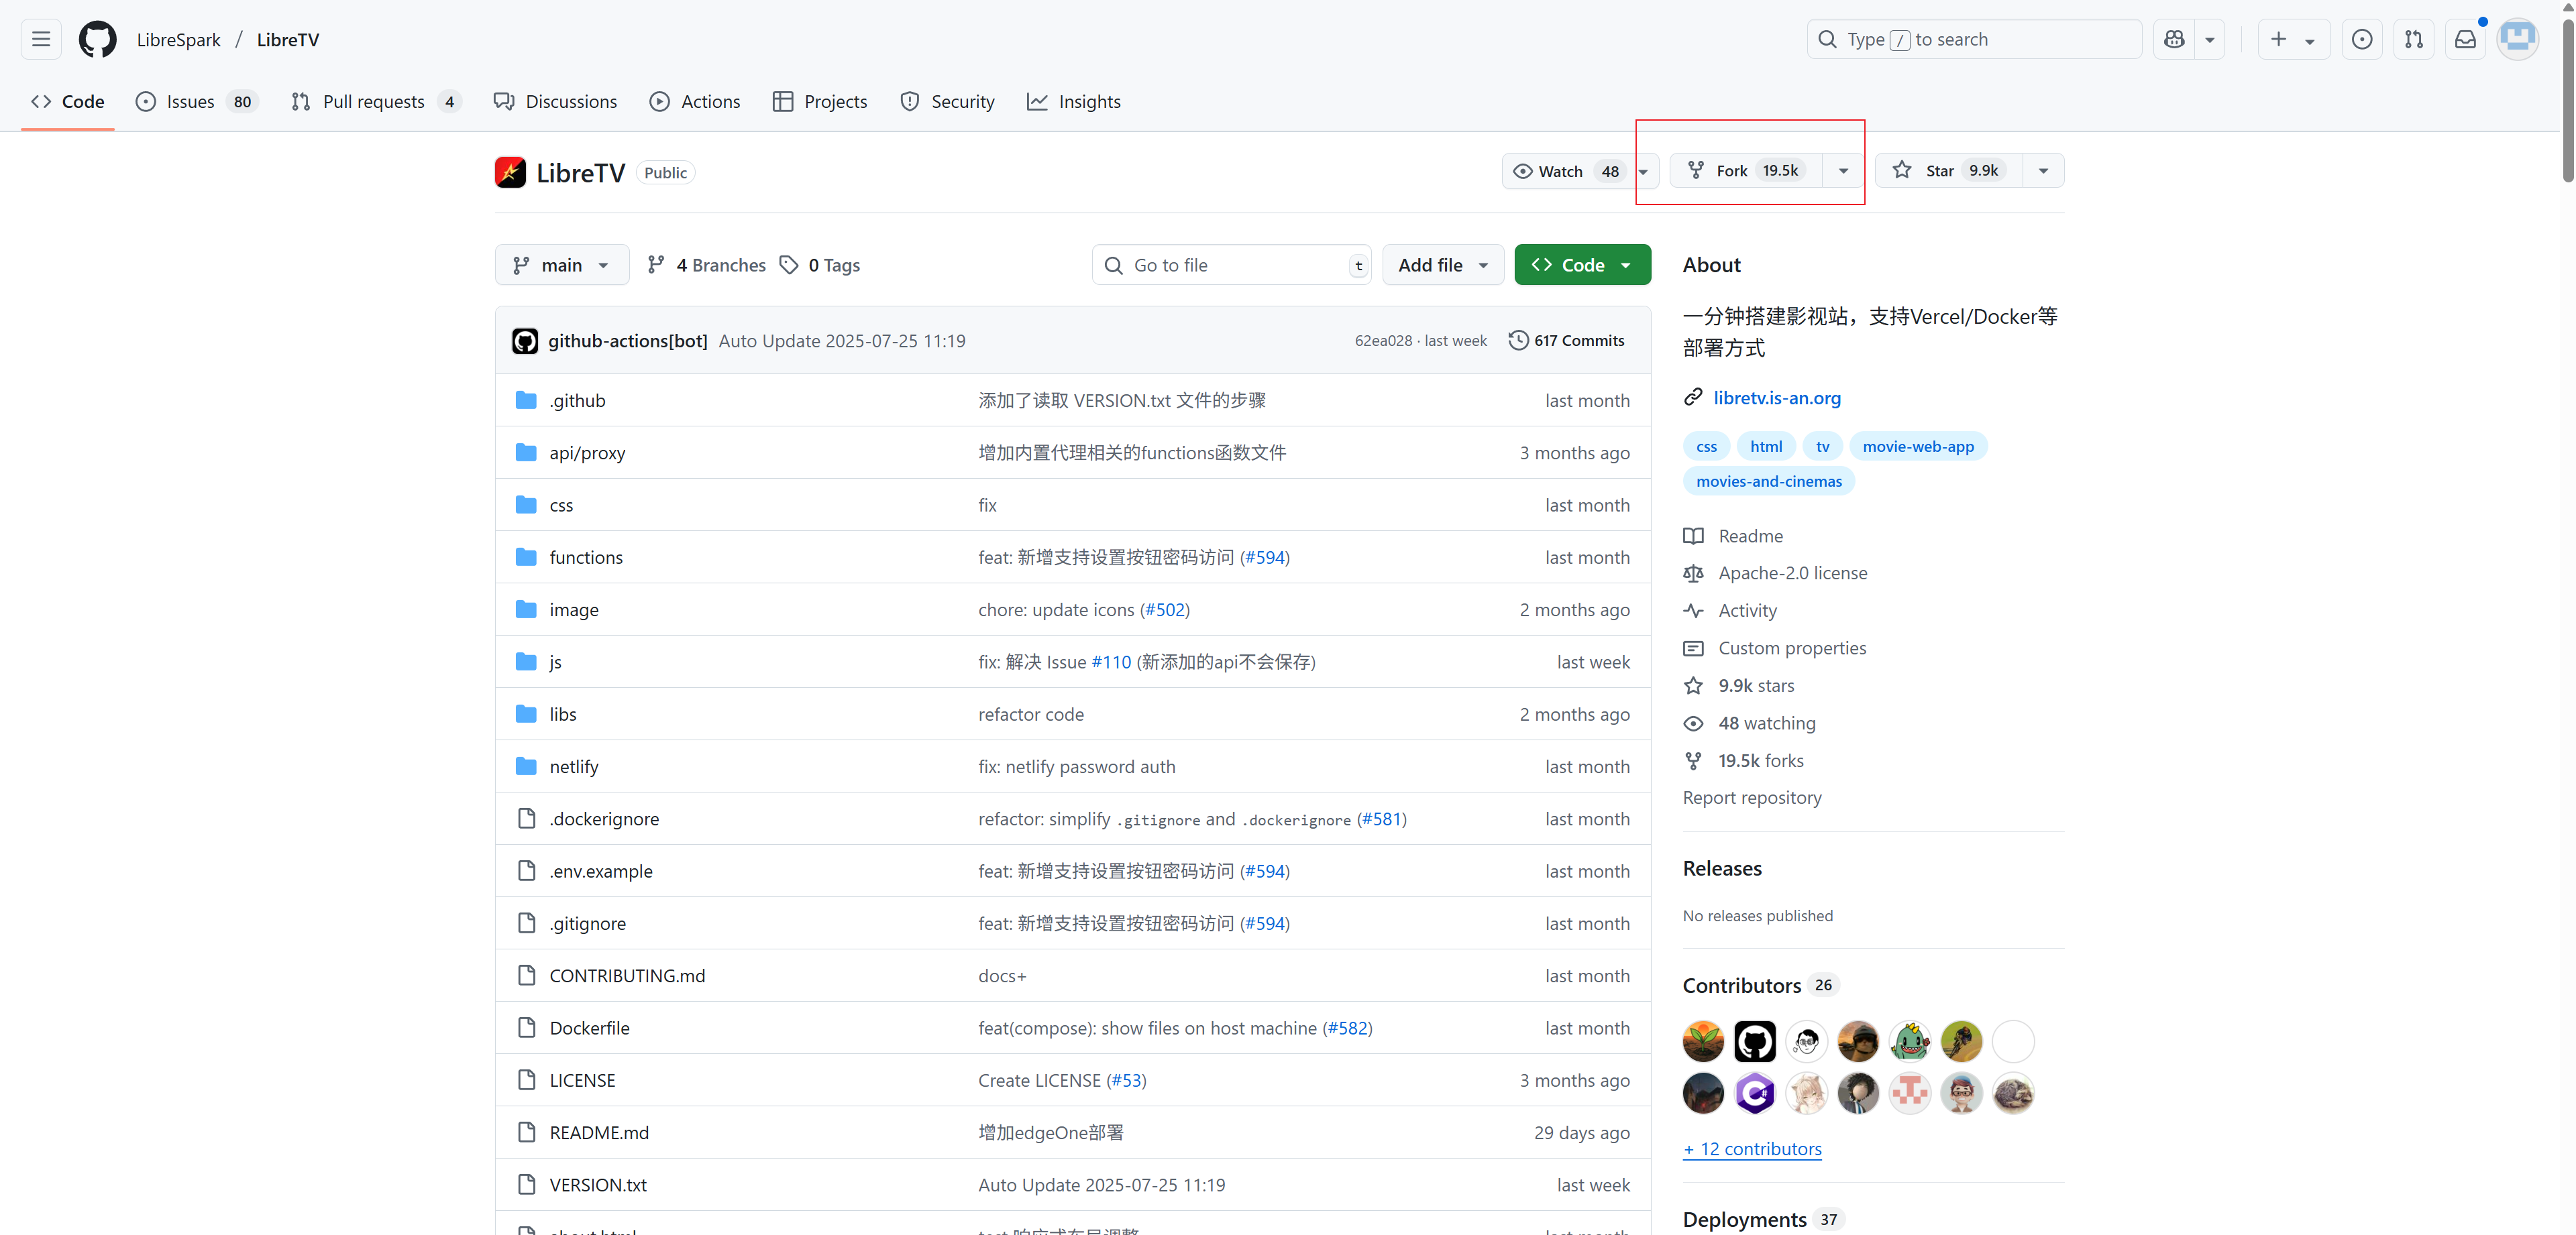Open the Issues tab
2576x1235 pixels.
[197, 101]
